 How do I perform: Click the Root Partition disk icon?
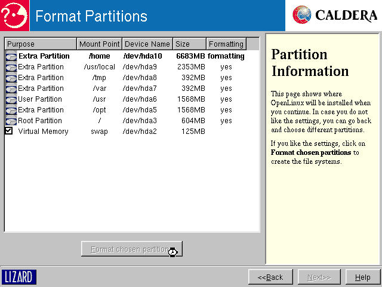[11, 121]
